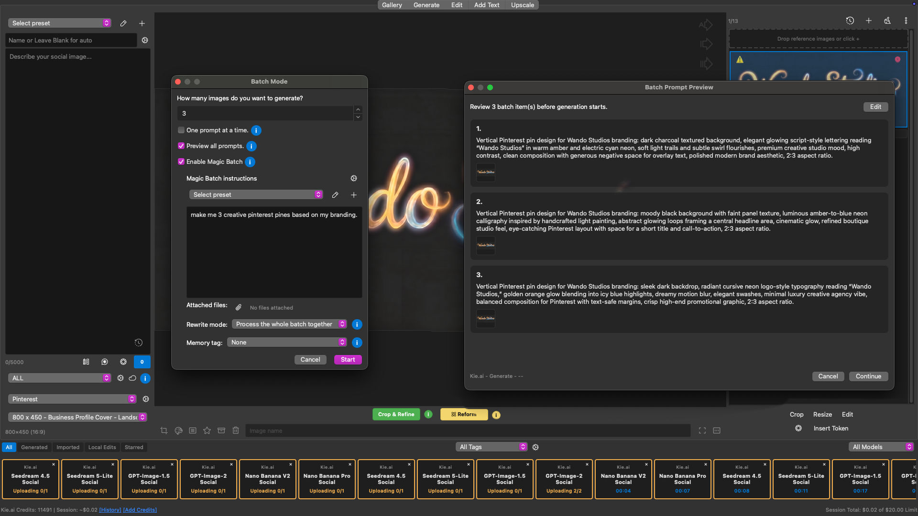Filter gallery by Local Edits tab
The width and height of the screenshot is (918, 516).
102,447
